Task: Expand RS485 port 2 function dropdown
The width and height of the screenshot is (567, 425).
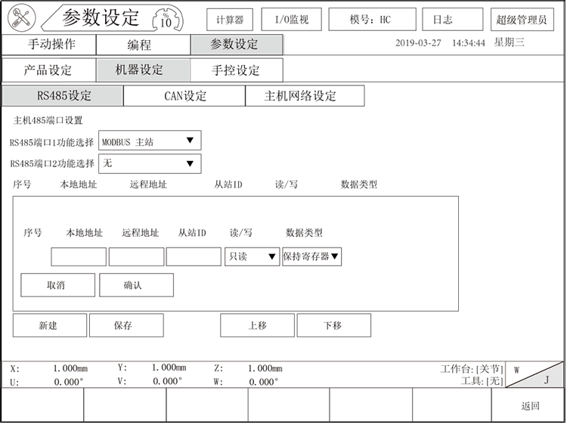Action: (150, 163)
